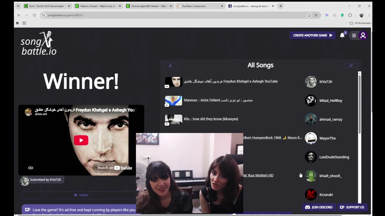Screen dimensions: 385x216
Task: Open Chrome profile avatar
Action: (362, 15)
